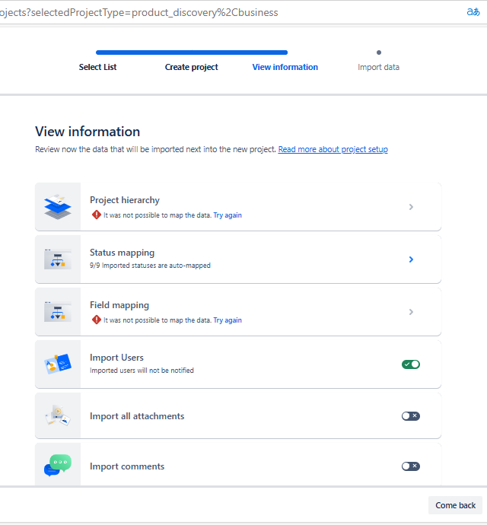Image resolution: width=487 pixels, height=525 pixels.
Task: Click the Import Users illustration icon
Action: click(58, 364)
